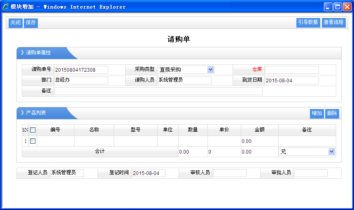Open 查看流程 to view workflow
The width and height of the screenshot is (354, 210).
point(333,23)
